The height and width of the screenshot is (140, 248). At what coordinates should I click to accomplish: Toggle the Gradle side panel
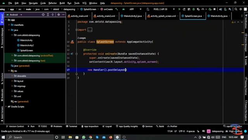[246, 60]
